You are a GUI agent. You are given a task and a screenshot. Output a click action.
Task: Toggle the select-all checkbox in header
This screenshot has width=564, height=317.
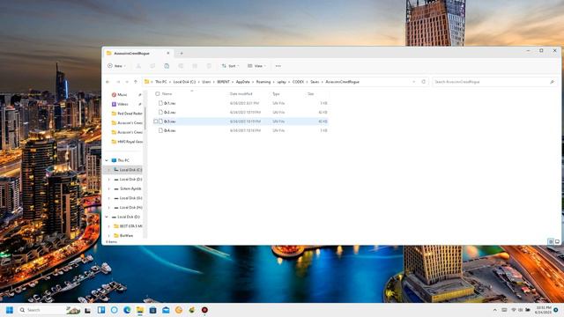[x=157, y=94]
